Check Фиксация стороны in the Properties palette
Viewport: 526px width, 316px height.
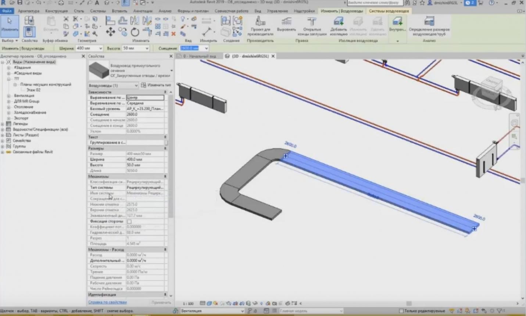[129, 221]
